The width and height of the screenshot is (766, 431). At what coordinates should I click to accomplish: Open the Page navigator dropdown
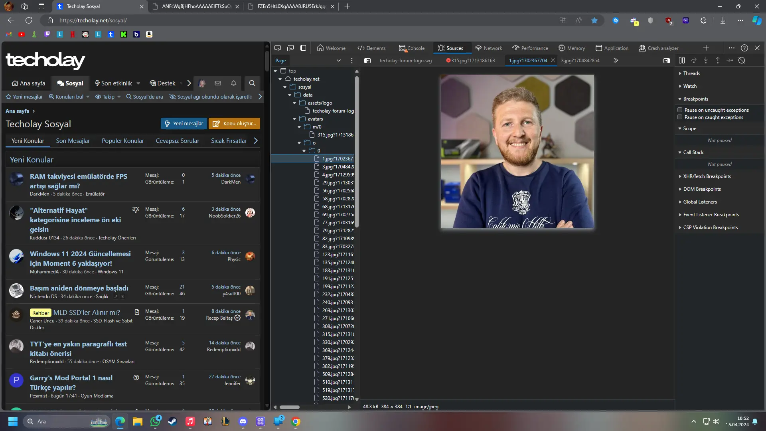(x=339, y=61)
